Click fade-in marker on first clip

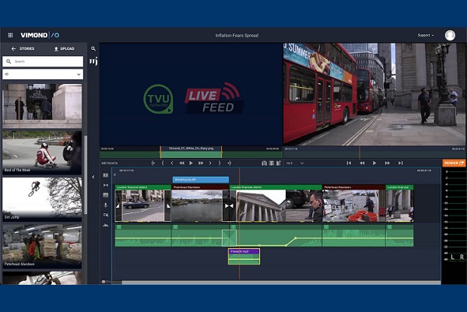118,206
